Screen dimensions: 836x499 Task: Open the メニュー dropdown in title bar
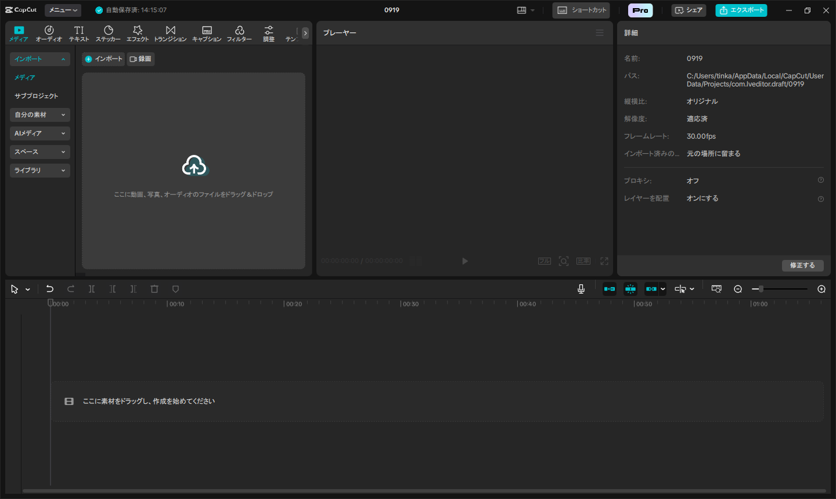point(63,10)
